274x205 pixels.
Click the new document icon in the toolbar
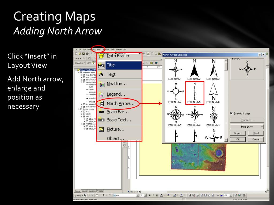tap(76, 54)
